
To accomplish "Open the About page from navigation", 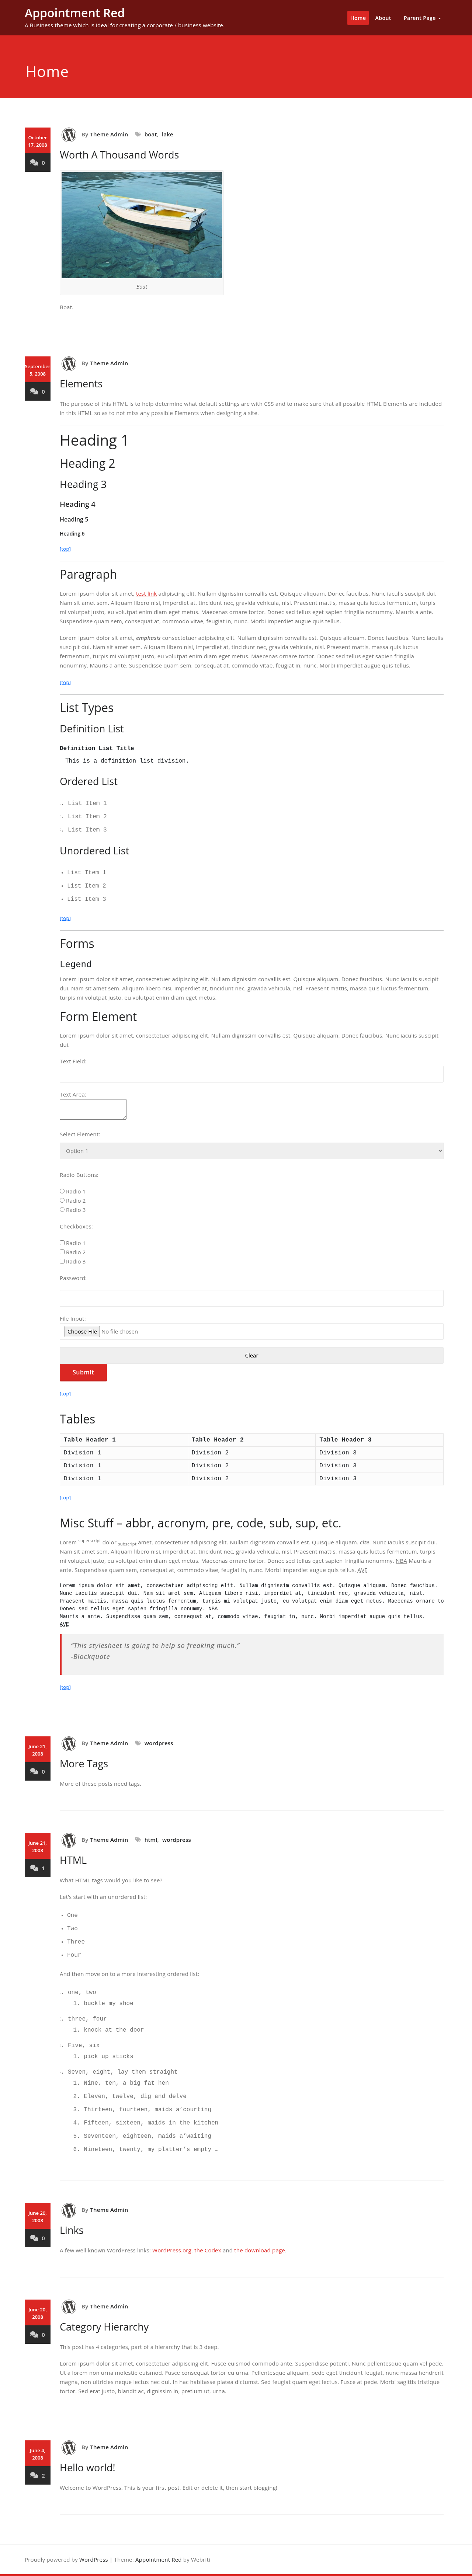I will [383, 18].
